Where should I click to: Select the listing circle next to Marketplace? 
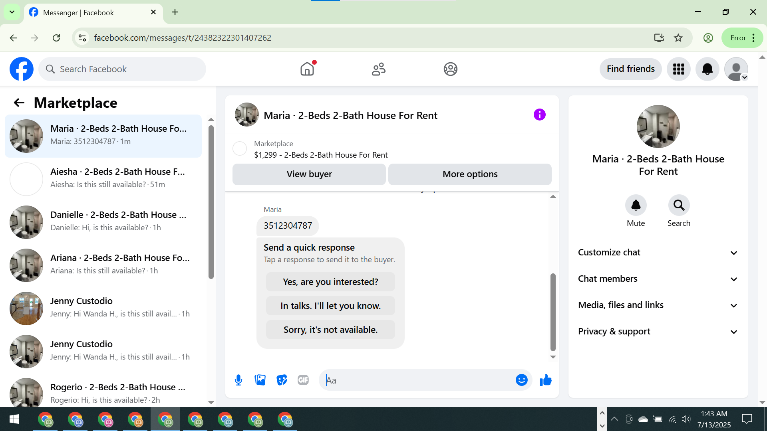pyautogui.click(x=240, y=149)
